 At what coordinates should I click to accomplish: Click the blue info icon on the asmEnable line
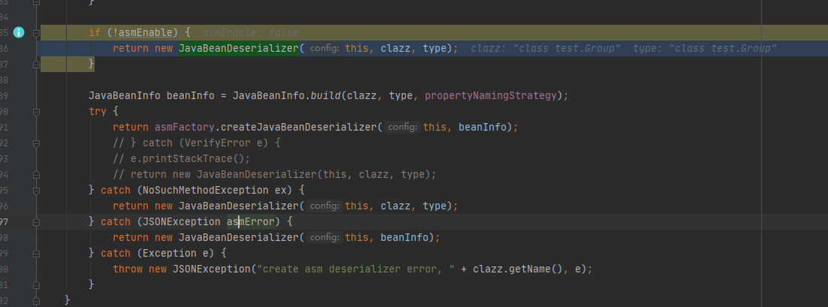point(19,33)
